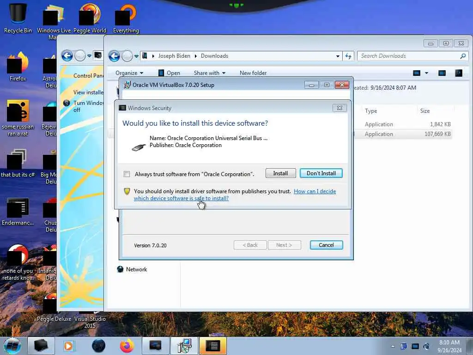Change view using the Explorer view icon

click(x=417, y=73)
